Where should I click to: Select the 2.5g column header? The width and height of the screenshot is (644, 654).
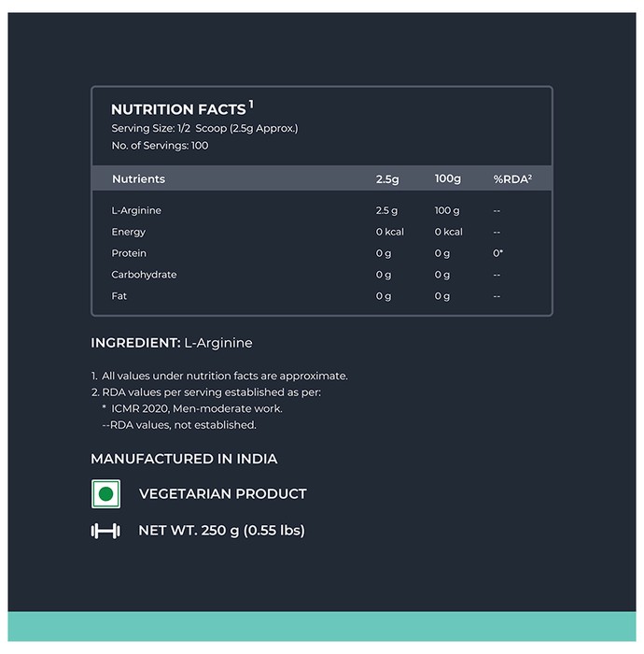387,179
